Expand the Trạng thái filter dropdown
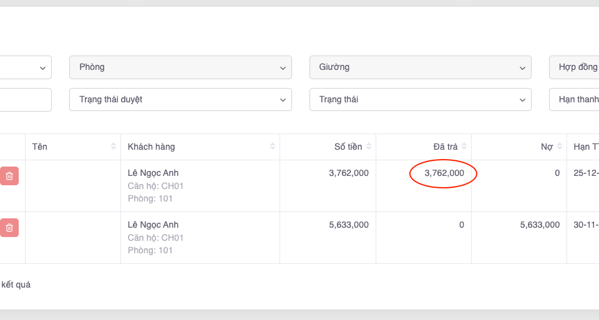Image resolution: width=599 pixels, height=320 pixels. click(x=420, y=100)
